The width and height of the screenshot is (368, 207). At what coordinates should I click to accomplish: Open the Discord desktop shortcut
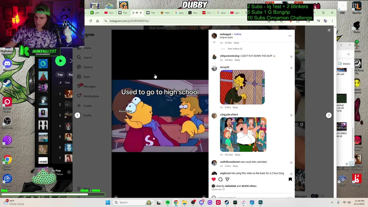click(7, 65)
